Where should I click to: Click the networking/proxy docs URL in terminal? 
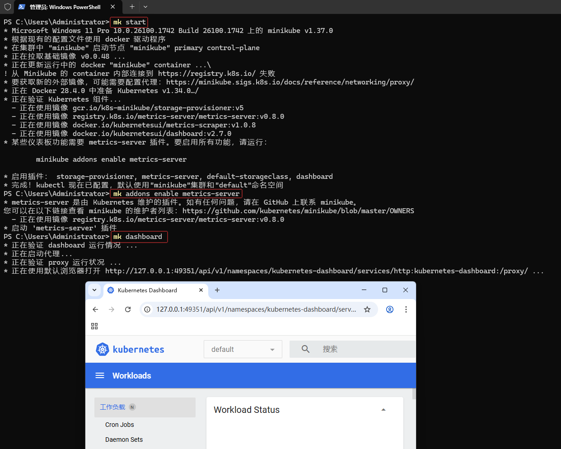[290, 82]
